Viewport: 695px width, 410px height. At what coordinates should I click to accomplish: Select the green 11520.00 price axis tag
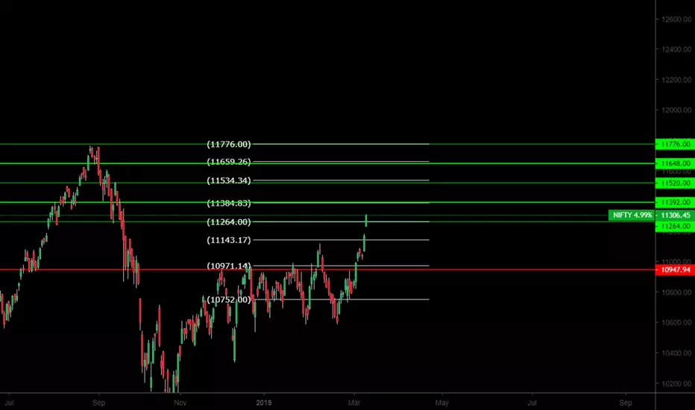click(x=675, y=183)
